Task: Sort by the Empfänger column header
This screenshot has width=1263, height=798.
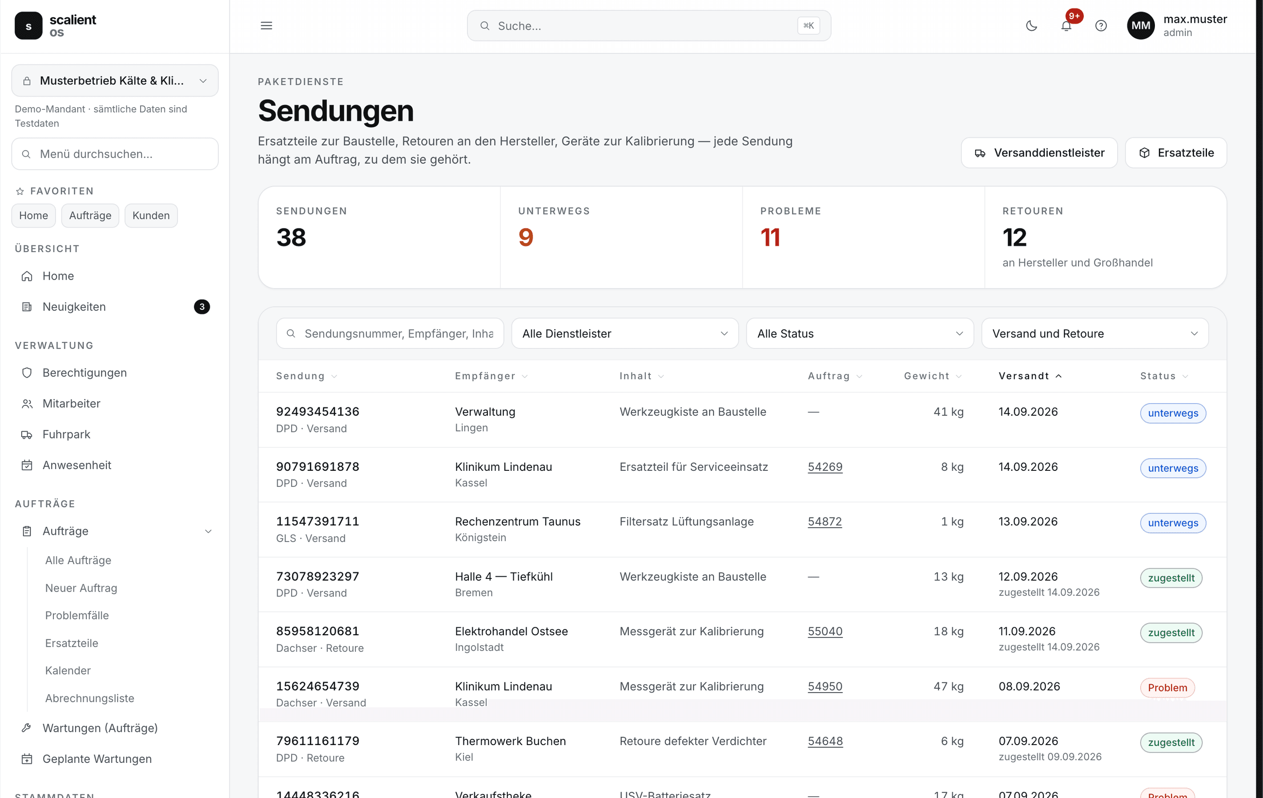Action: coord(491,376)
